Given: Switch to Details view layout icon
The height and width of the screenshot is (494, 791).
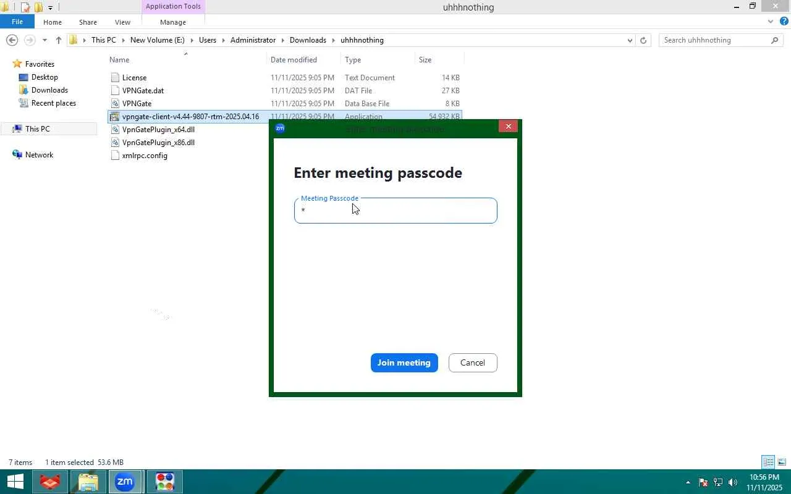Looking at the screenshot, I should coord(768,462).
